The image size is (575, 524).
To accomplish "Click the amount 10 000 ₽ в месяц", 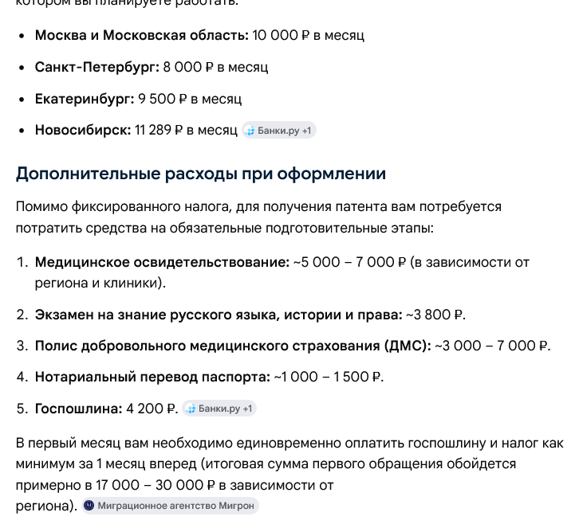I will tap(308, 36).
